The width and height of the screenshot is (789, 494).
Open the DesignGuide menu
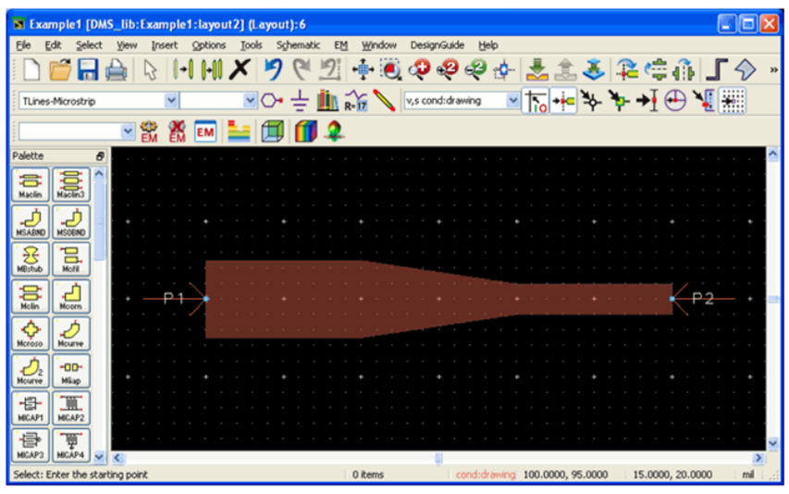tap(437, 45)
